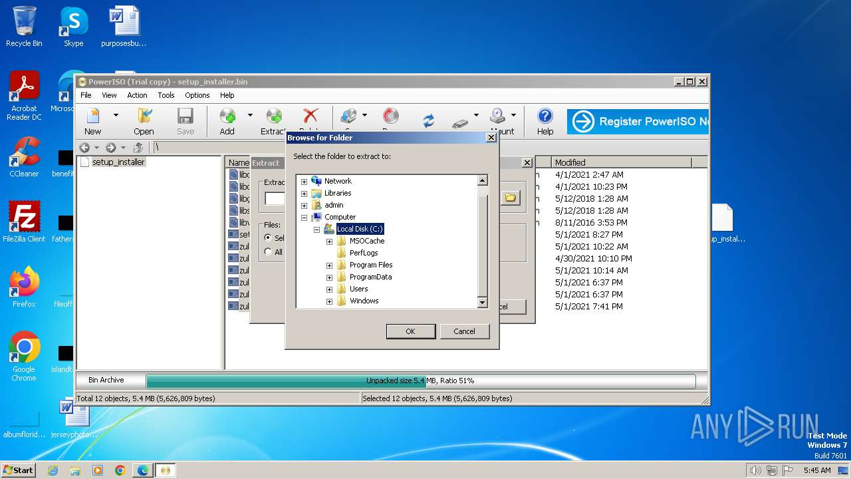851x479 pixels.
Task: Click the path address field
Action: coord(430,148)
